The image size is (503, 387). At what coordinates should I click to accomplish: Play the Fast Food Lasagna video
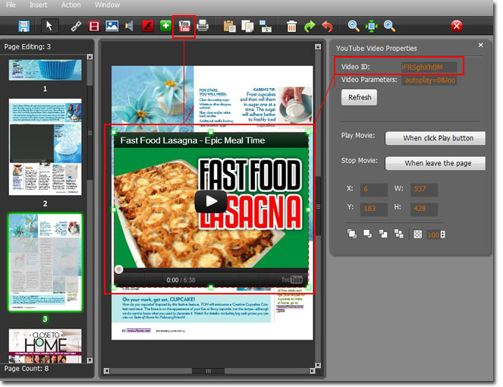point(211,202)
